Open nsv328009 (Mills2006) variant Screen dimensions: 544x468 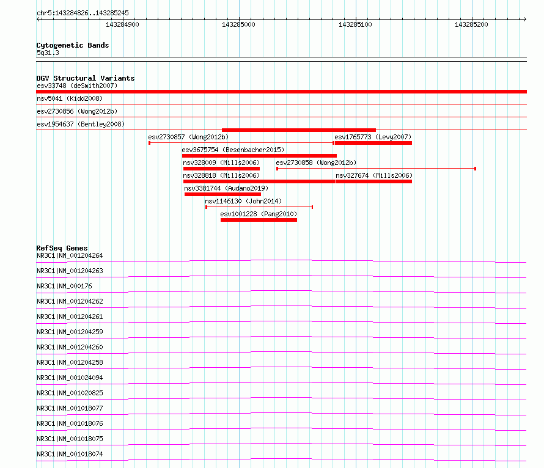[x=221, y=163]
